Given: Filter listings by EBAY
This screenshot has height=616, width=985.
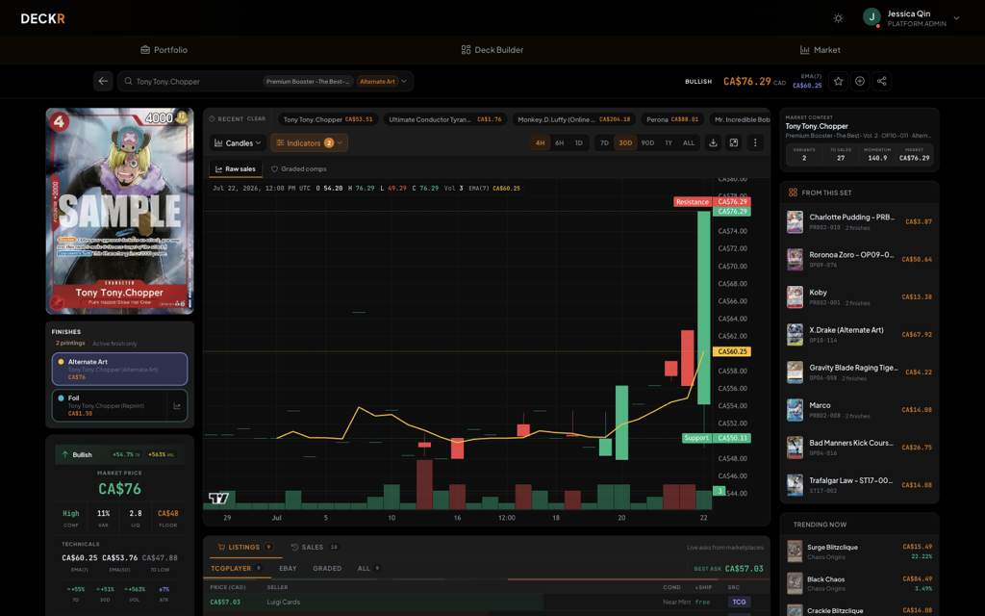Looking at the screenshot, I should tap(288, 568).
